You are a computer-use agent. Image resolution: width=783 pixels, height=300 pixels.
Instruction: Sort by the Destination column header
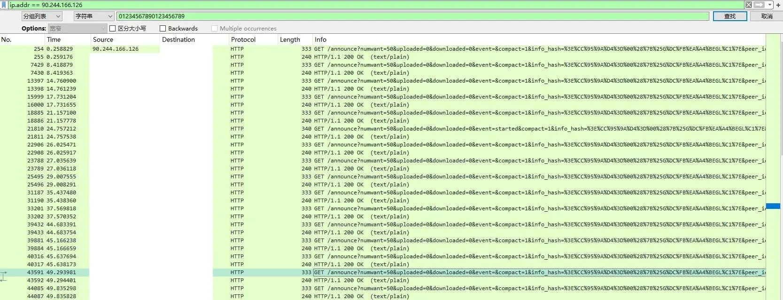pyautogui.click(x=194, y=39)
